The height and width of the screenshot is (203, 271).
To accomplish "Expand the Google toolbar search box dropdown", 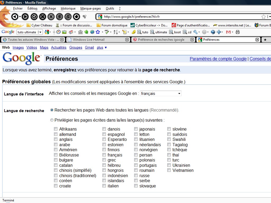I will [40, 32].
